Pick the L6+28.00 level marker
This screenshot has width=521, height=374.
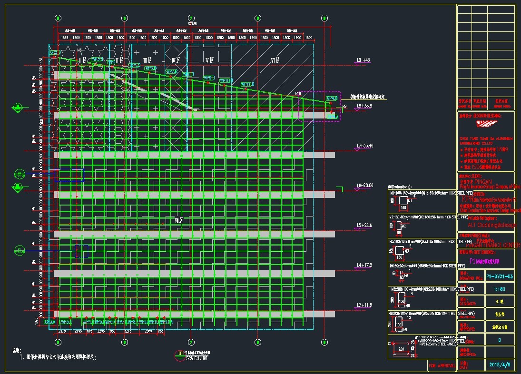click(x=365, y=185)
